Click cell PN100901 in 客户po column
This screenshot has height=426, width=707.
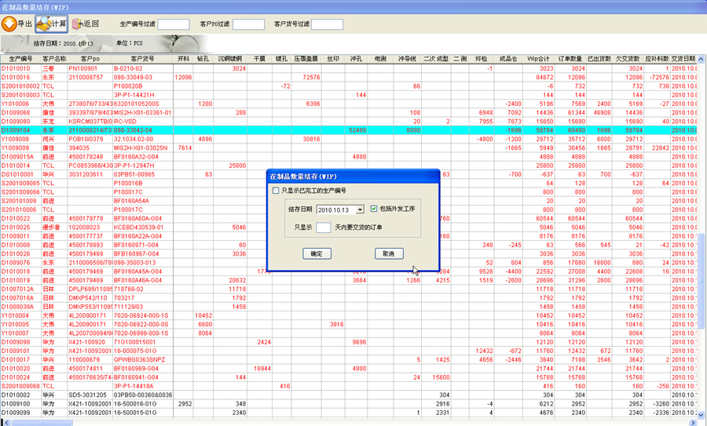[83, 68]
